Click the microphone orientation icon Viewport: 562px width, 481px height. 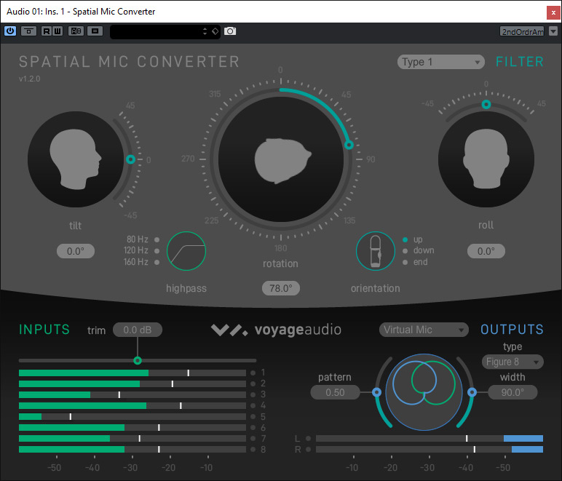[x=375, y=251]
